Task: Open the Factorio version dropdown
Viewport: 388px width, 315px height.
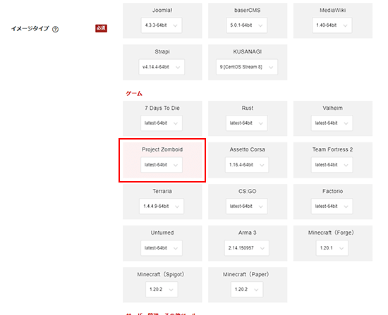Action: (332, 206)
